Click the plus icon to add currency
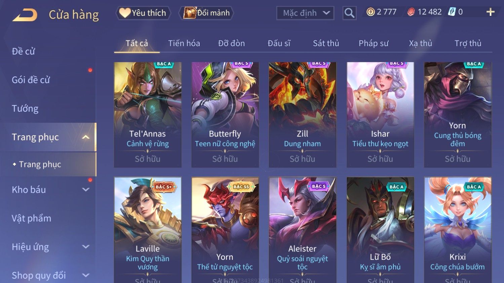This screenshot has width=504, height=283. [x=491, y=12]
